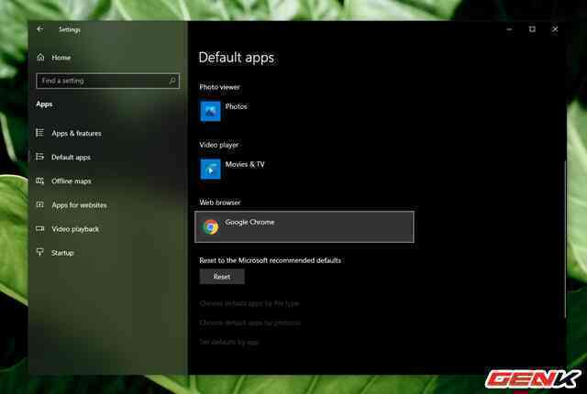The image size is (587, 394).
Task: Close the Settings window
Action: point(555,29)
